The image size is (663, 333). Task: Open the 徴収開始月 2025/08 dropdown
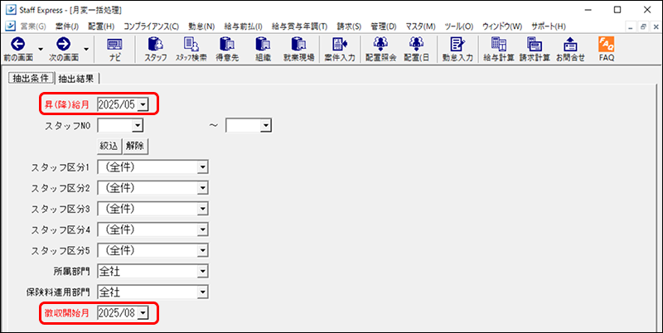point(143,313)
